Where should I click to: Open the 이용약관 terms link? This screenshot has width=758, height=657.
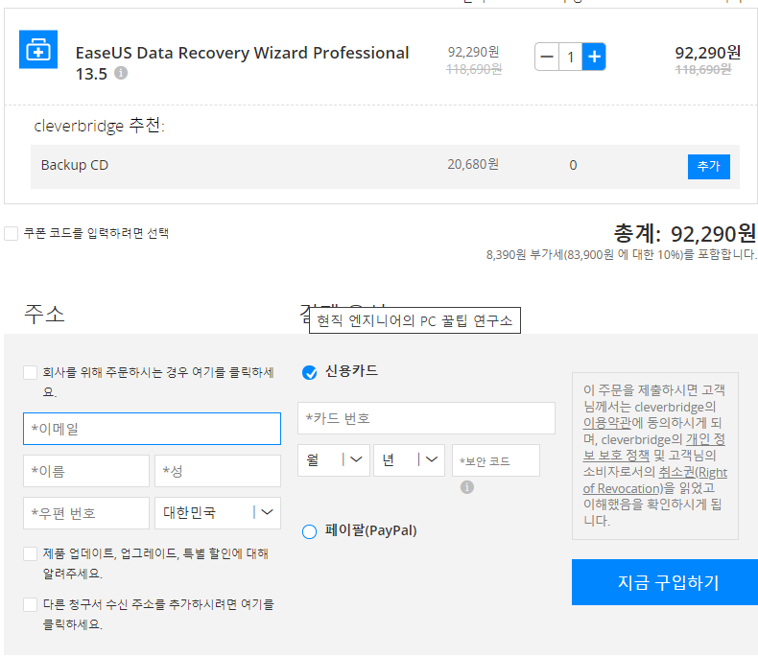(606, 423)
